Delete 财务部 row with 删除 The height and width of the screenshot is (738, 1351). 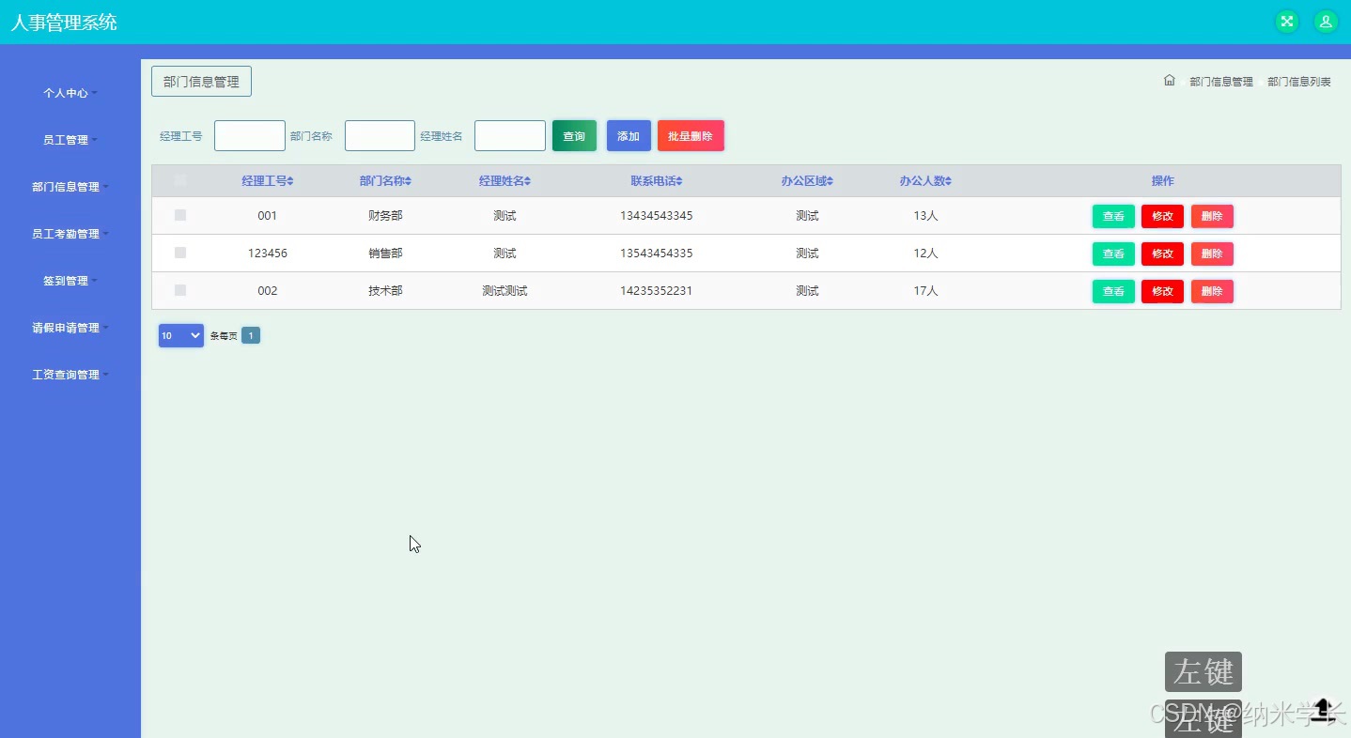1212,216
